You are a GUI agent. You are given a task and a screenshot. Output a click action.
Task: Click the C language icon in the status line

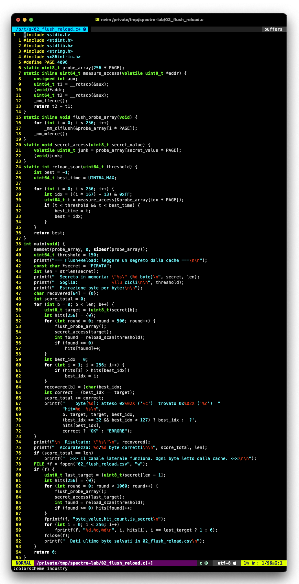click(x=206, y=563)
